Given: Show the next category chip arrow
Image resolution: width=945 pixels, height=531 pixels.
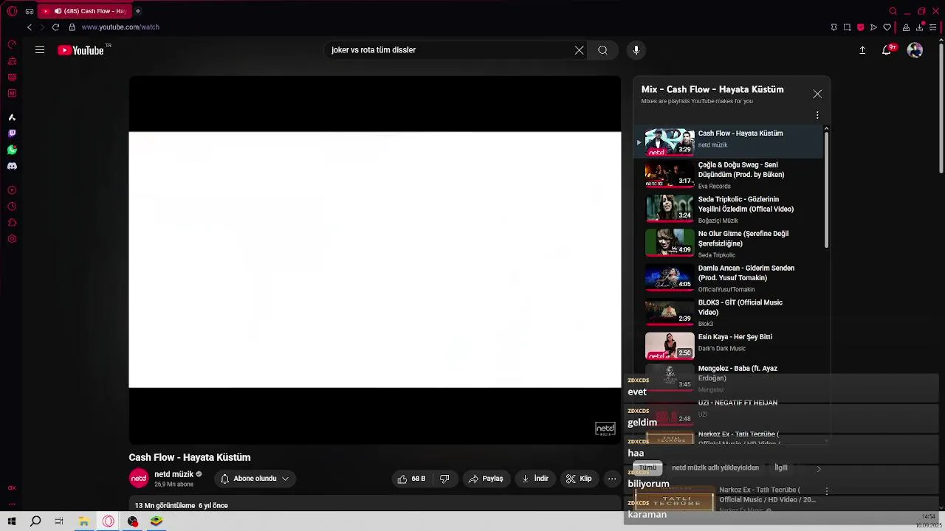Looking at the screenshot, I should click(x=819, y=468).
